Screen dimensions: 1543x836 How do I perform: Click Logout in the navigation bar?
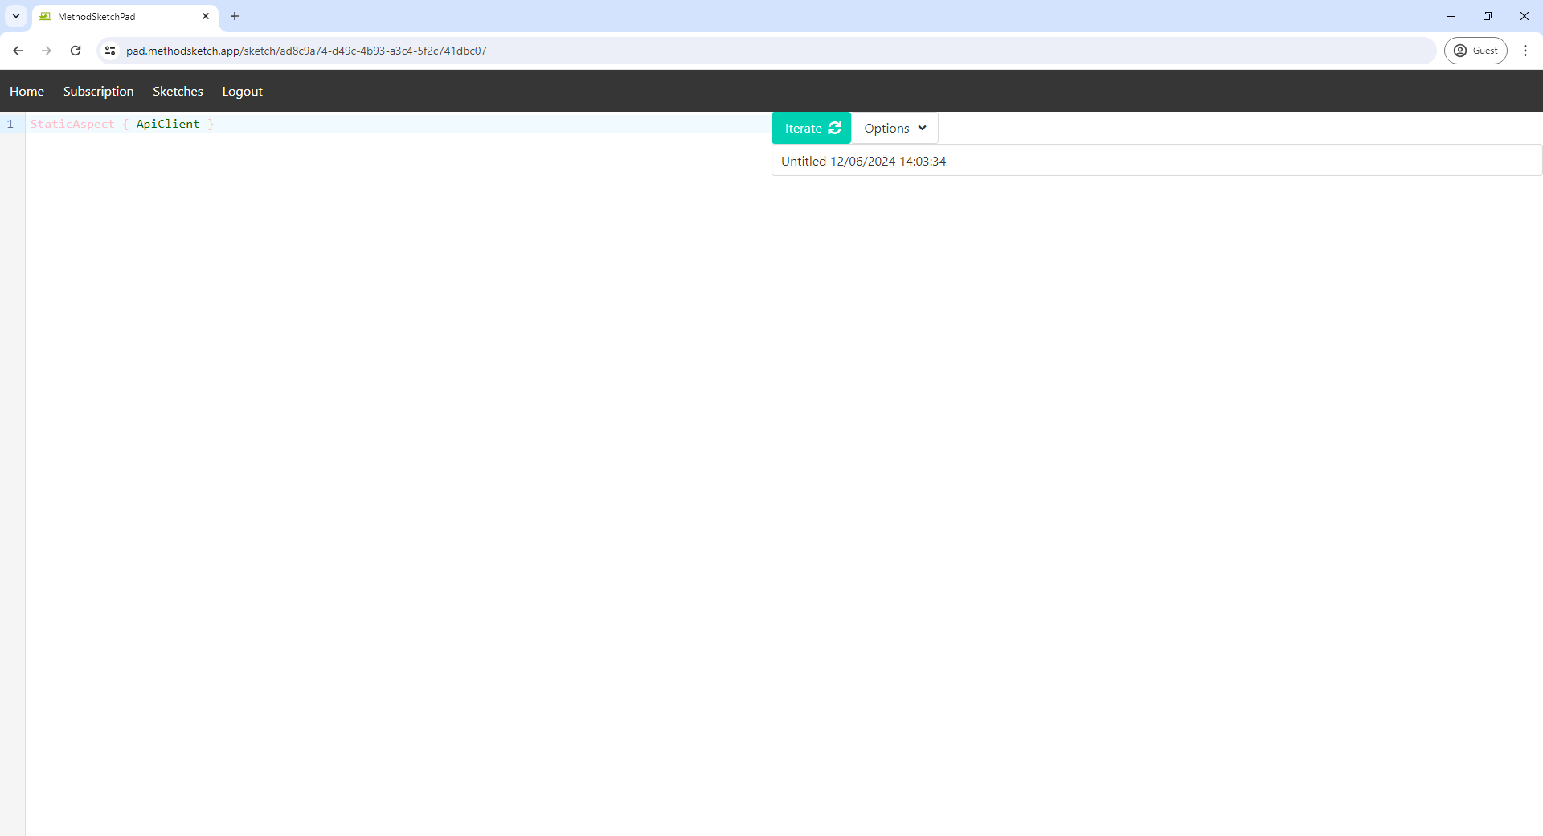click(x=242, y=92)
